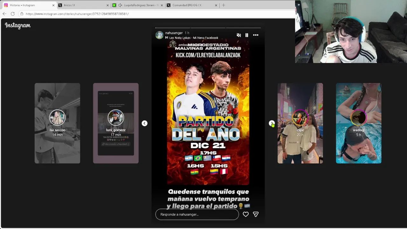Image resolution: width=407 pixels, height=229 pixels.
Task: Open the nahusenger username link
Action: pos(174,33)
